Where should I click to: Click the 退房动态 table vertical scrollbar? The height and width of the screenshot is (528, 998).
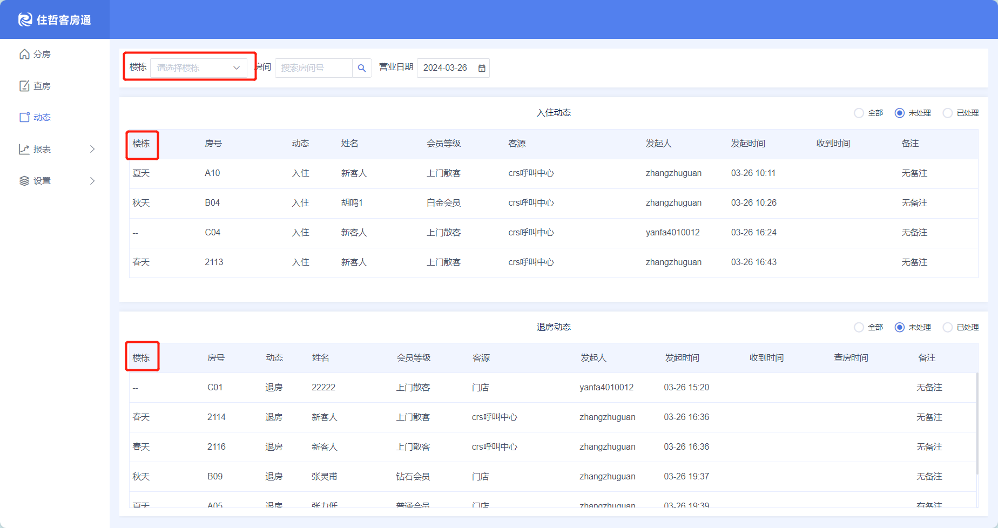(977, 424)
